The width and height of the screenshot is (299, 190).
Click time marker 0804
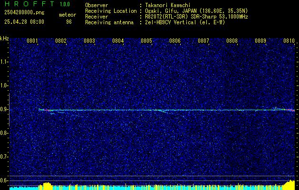[x=118, y=41]
